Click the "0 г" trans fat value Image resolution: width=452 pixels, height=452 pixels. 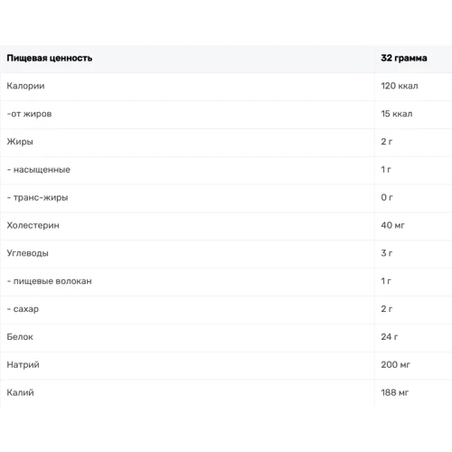pos(387,197)
